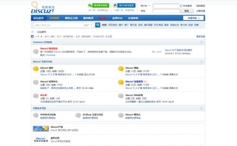Collapse the Comsenz 公司动态 section
Viewport: 237px width, 146px height.
pyautogui.click(x=201, y=42)
